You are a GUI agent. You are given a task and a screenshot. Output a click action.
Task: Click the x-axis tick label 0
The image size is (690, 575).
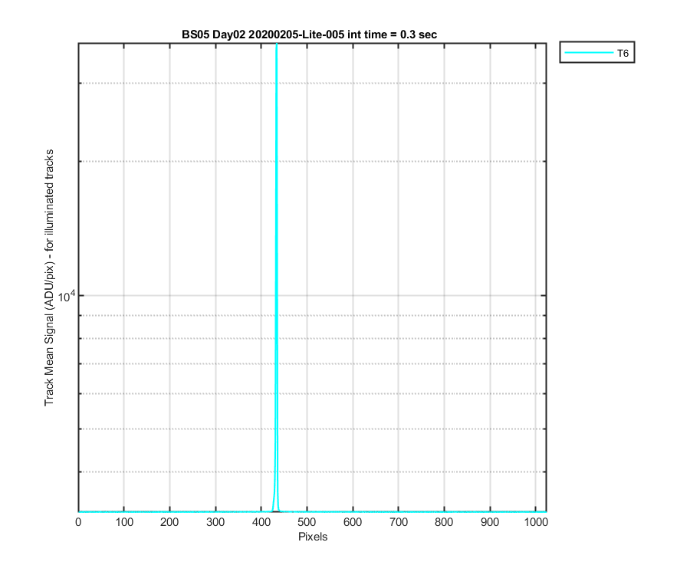pos(78,522)
